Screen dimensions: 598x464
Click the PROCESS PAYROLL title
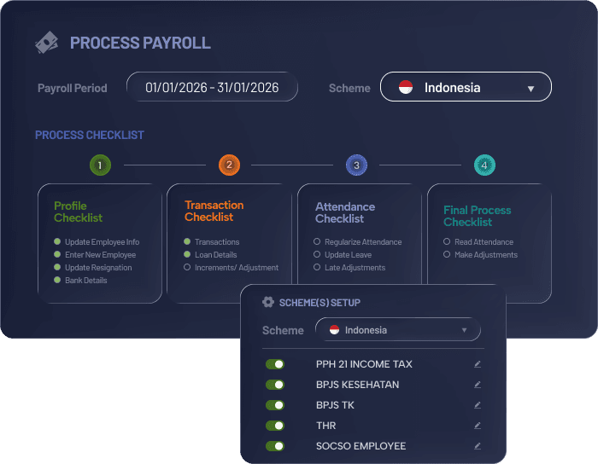pyautogui.click(x=140, y=43)
